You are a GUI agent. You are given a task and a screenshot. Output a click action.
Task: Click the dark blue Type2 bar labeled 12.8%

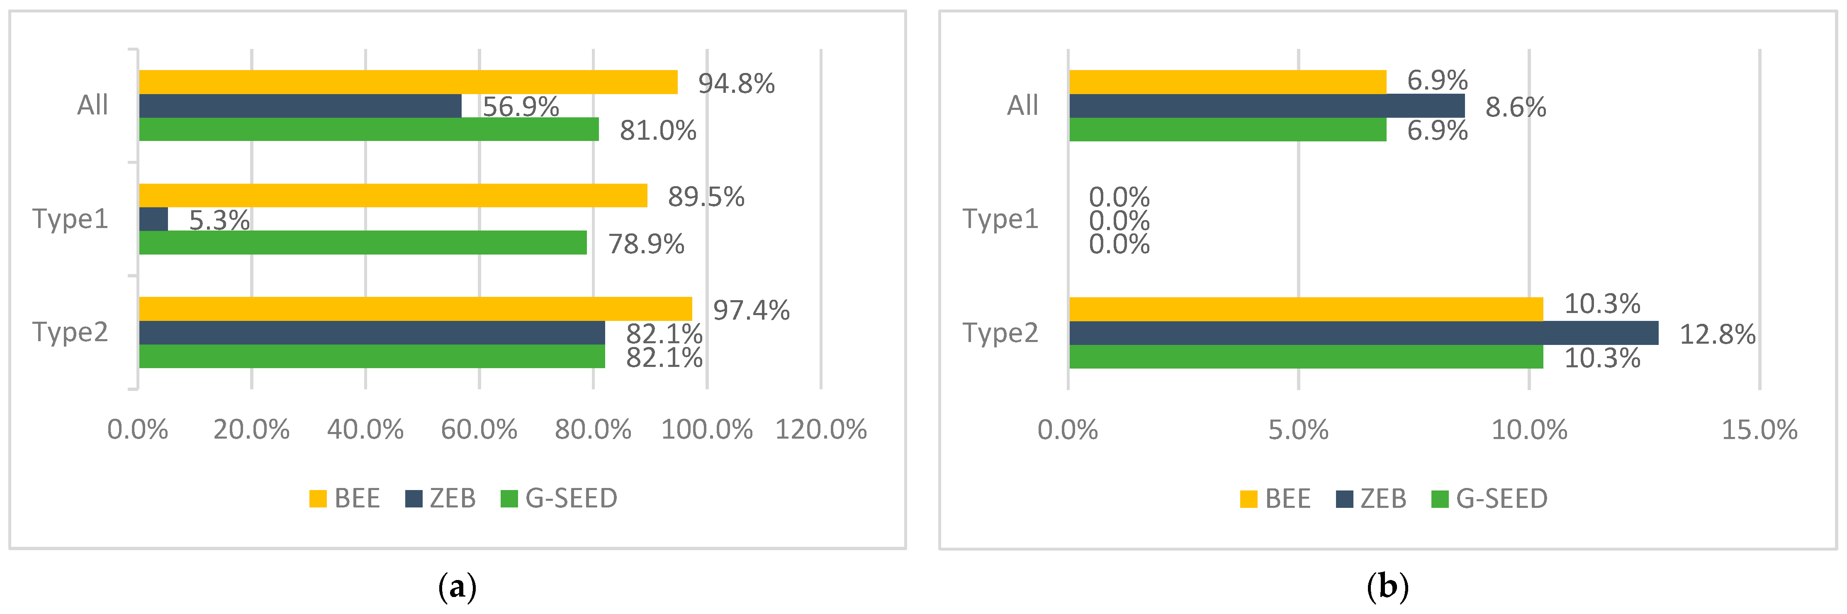point(1363,333)
